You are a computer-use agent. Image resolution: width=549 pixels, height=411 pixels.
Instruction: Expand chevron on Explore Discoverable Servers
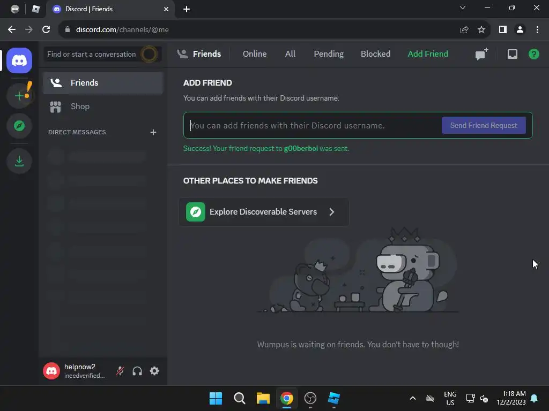331,212
